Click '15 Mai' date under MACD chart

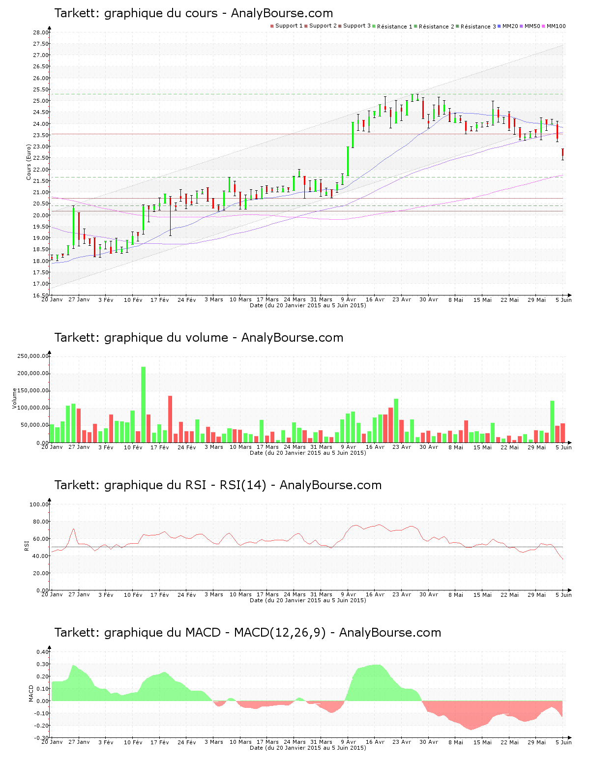click(482, 742)
